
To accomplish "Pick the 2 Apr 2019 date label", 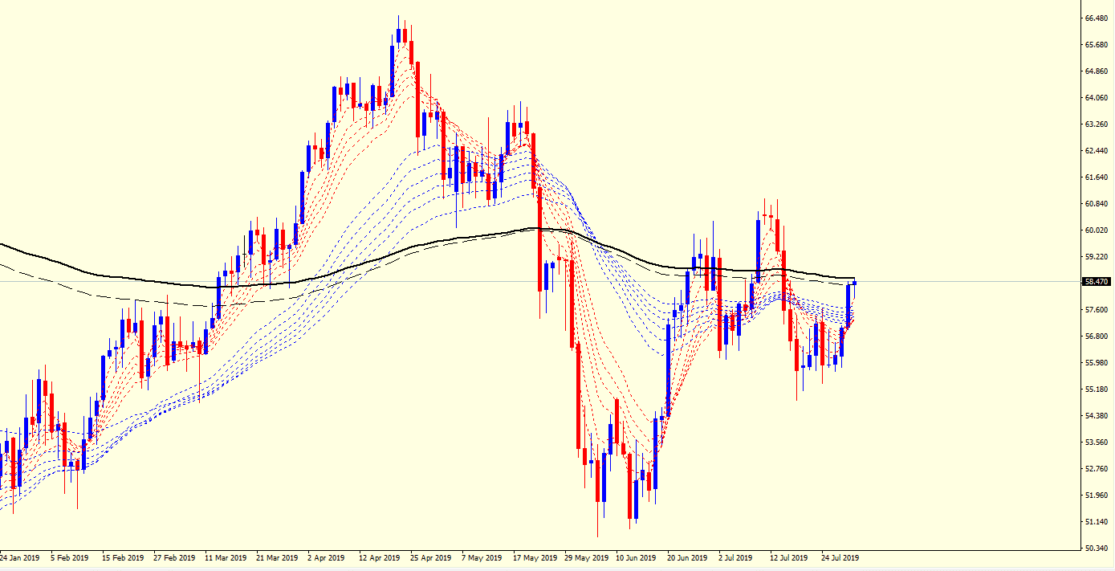I will (x=326, y=558).
